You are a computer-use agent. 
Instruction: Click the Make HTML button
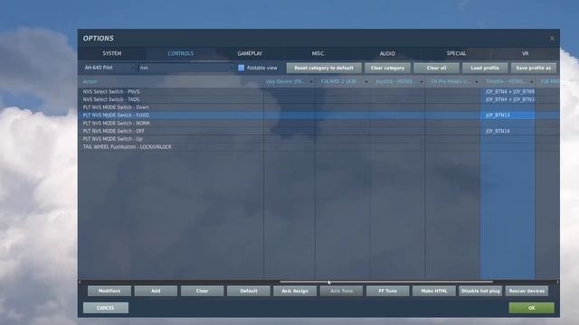pyautogui.click(x=434, y=291)
